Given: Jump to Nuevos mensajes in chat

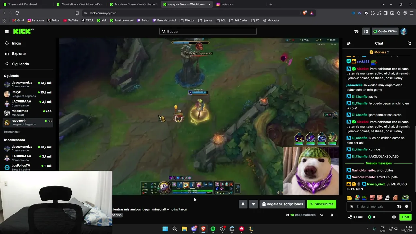Looking at the screenshot, I should coord(379,163).
